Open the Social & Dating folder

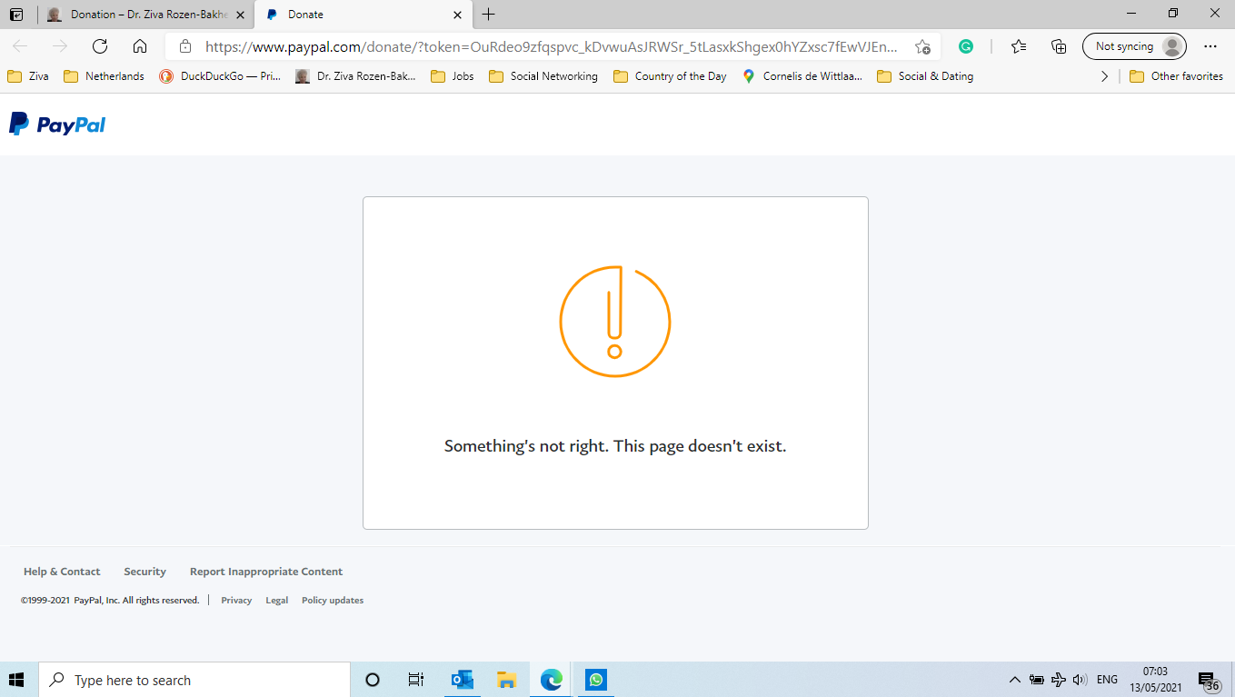coord(925,76)
